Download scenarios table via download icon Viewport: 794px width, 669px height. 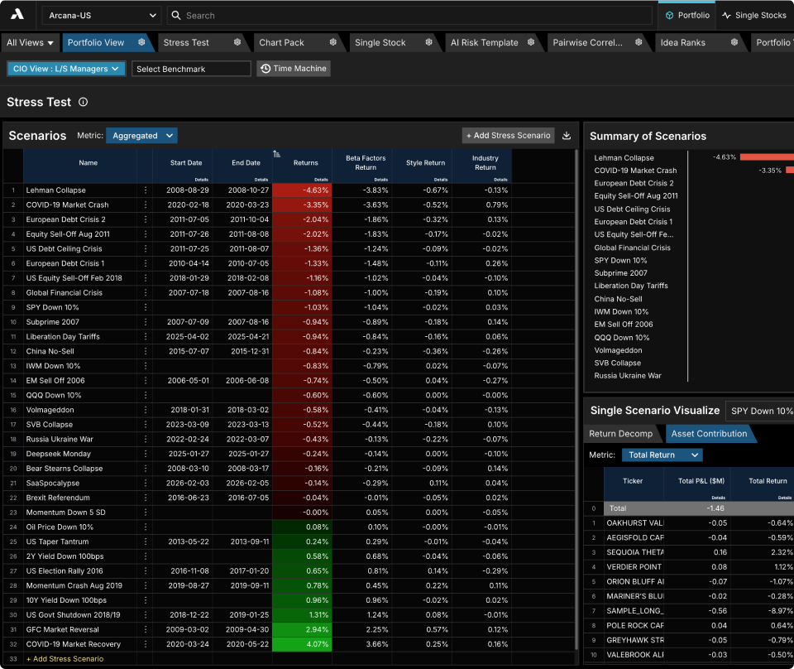(x=567, y=136)
